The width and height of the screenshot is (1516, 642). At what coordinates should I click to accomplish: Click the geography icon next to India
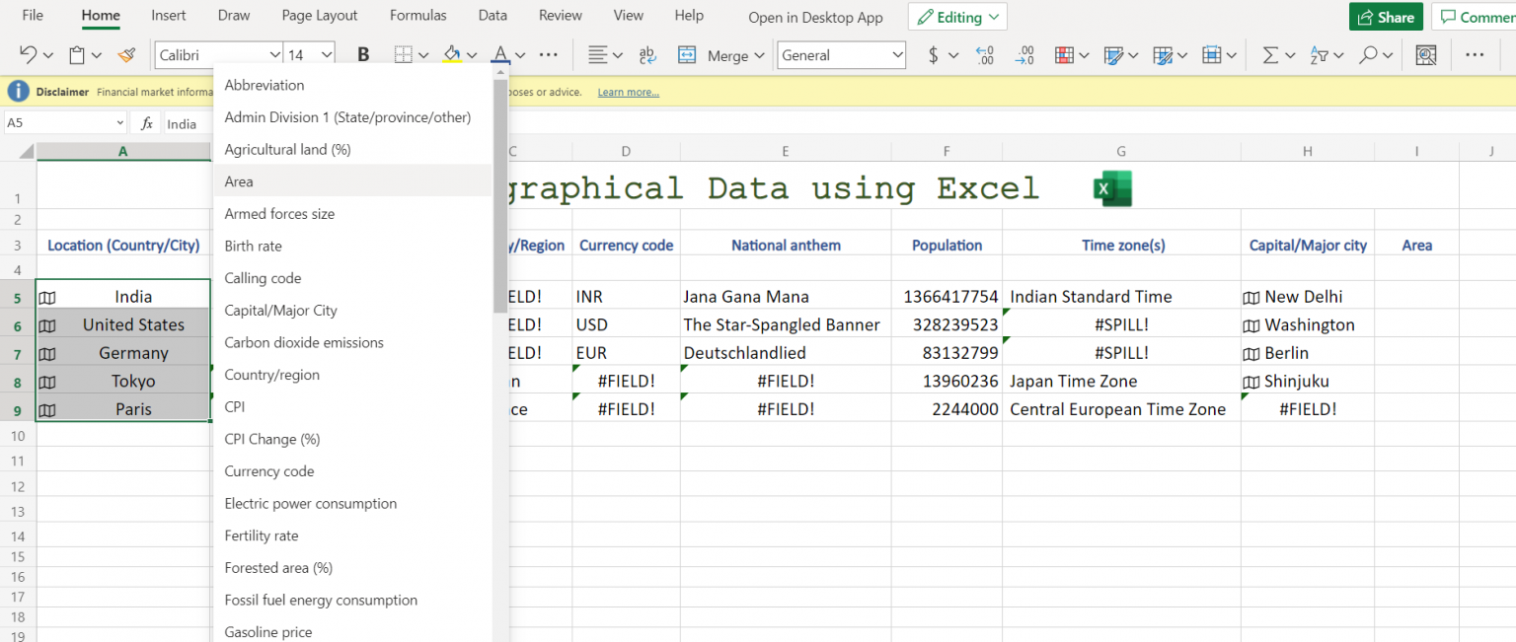(49, 297)
